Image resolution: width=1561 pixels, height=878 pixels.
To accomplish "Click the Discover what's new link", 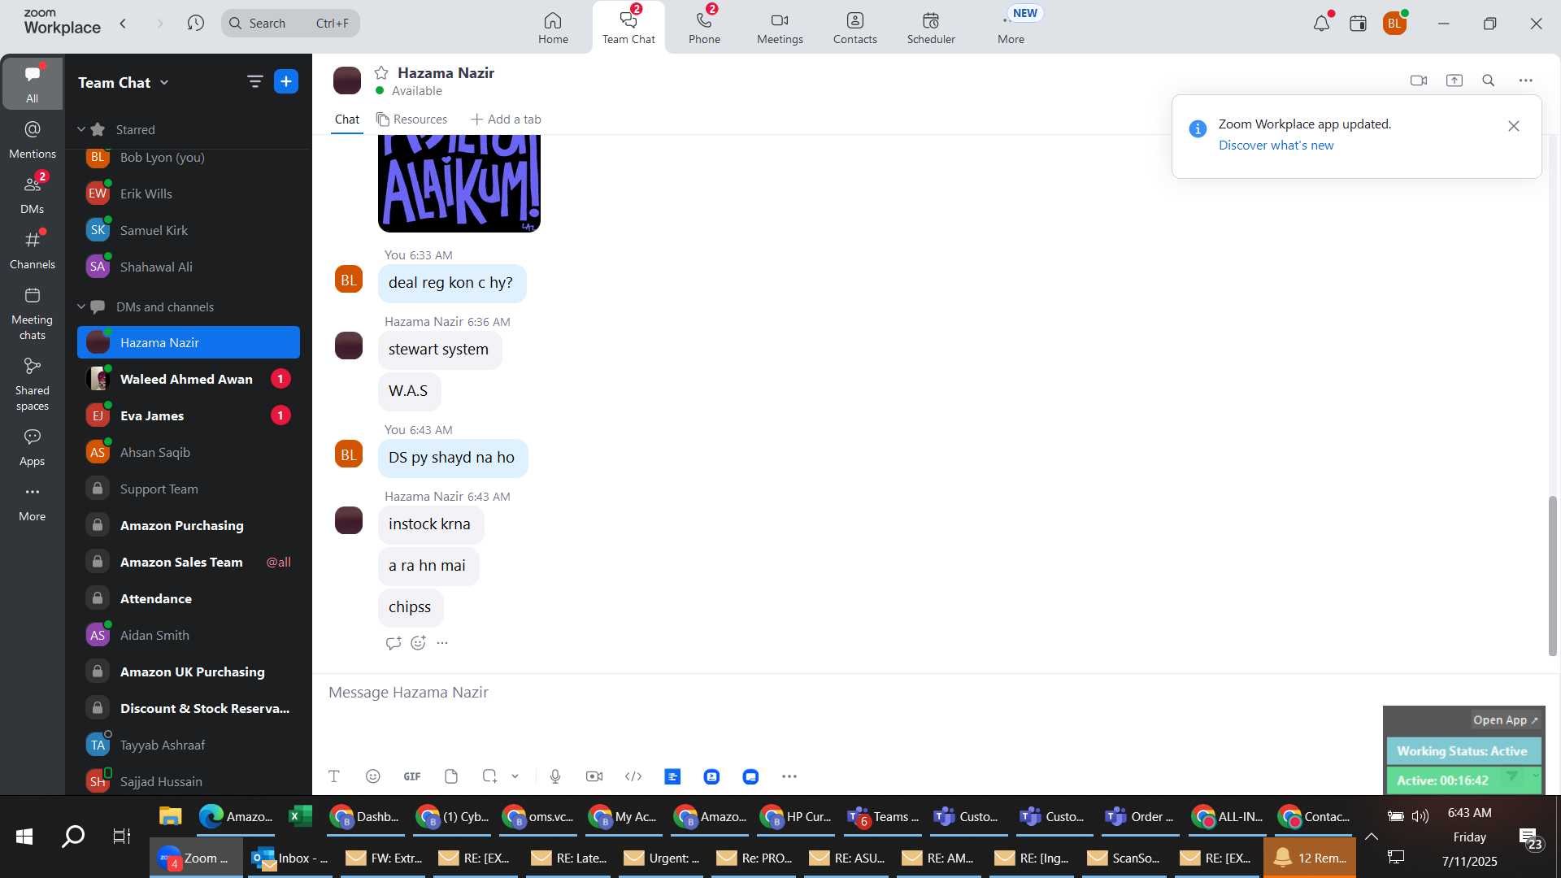I will (1276, 146).
